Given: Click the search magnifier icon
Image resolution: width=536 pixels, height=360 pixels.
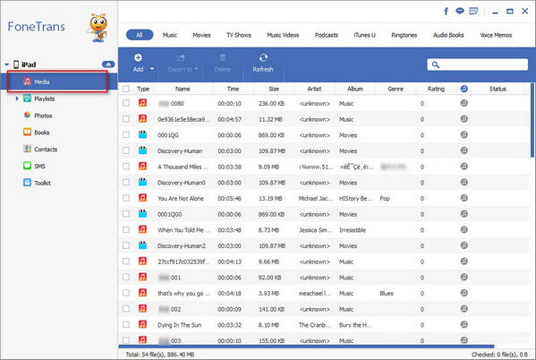Looking at the screenshot, I should 435,64.
